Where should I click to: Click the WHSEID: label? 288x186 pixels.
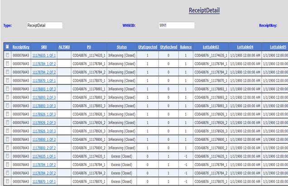click(129, 25)
